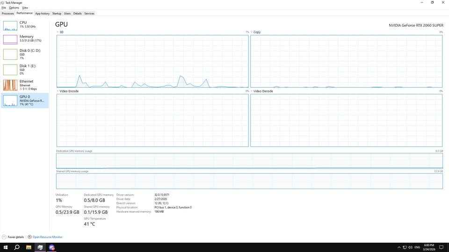Collapse view with Fewer details button
Screen dimensions: 449x252
pyautogui.click(x=13, y=237)
